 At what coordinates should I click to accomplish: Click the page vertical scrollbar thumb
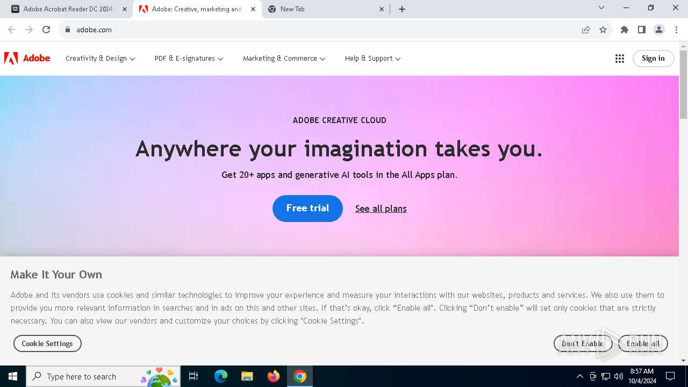(x=683, y=84)
